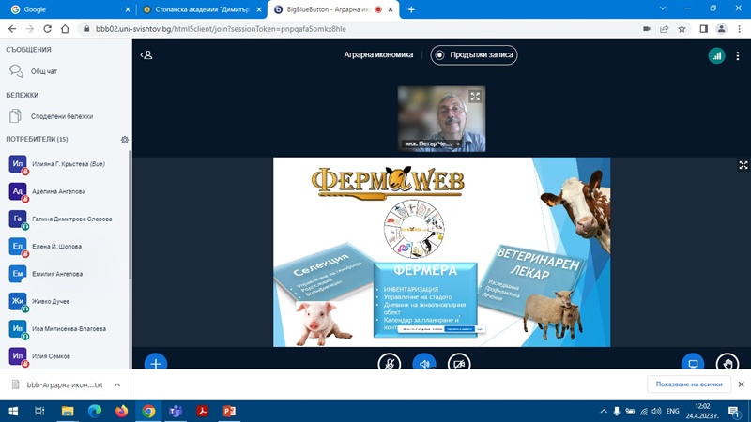Open the Windows Start menu
Viewport: 751px width, 422px height.
pos(13,411)
